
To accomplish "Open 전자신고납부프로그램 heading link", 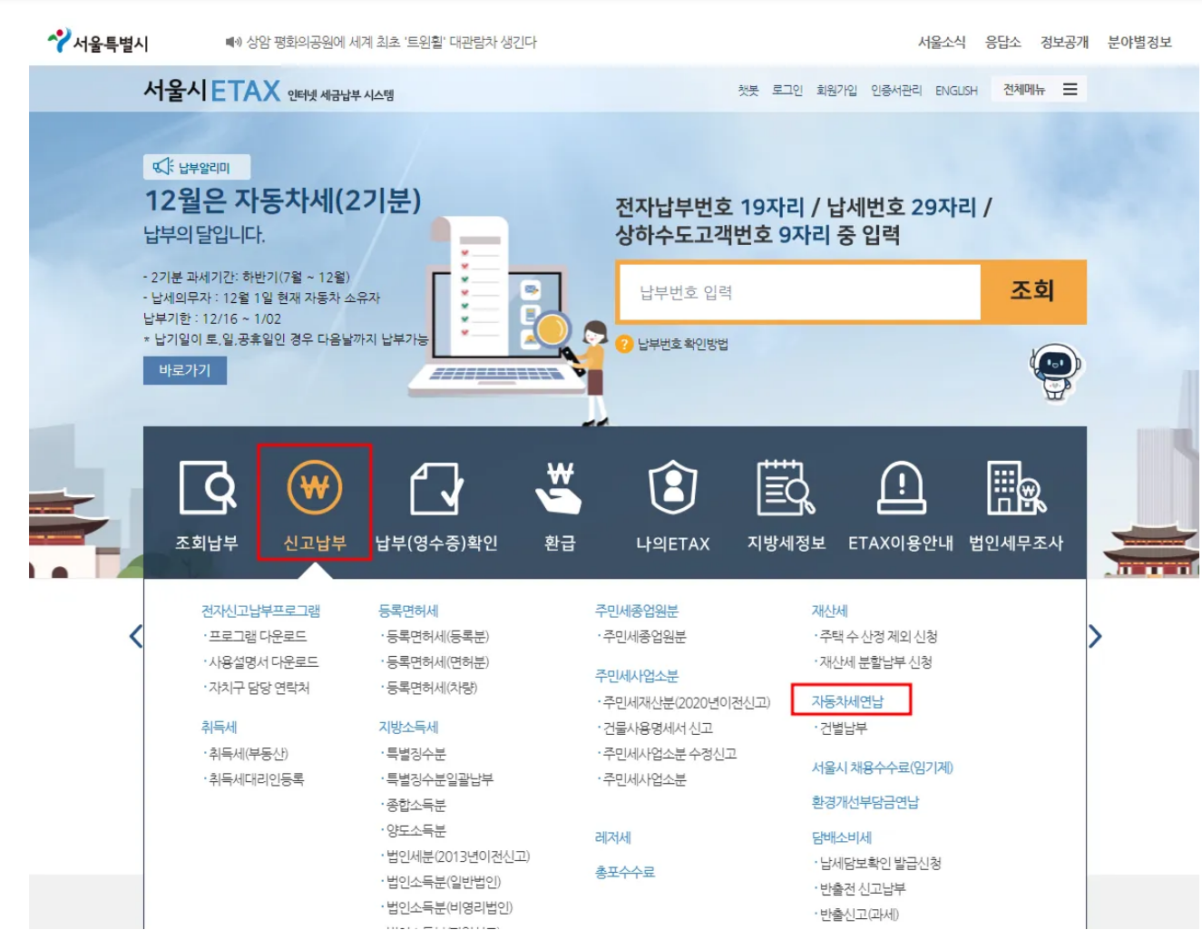I will [x=260, y=611].
